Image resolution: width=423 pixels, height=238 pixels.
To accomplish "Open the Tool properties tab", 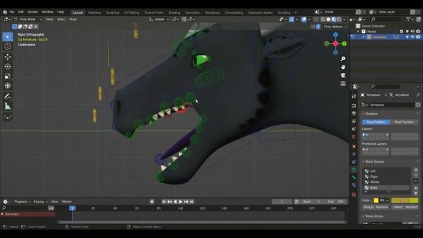I will point(354,97).
